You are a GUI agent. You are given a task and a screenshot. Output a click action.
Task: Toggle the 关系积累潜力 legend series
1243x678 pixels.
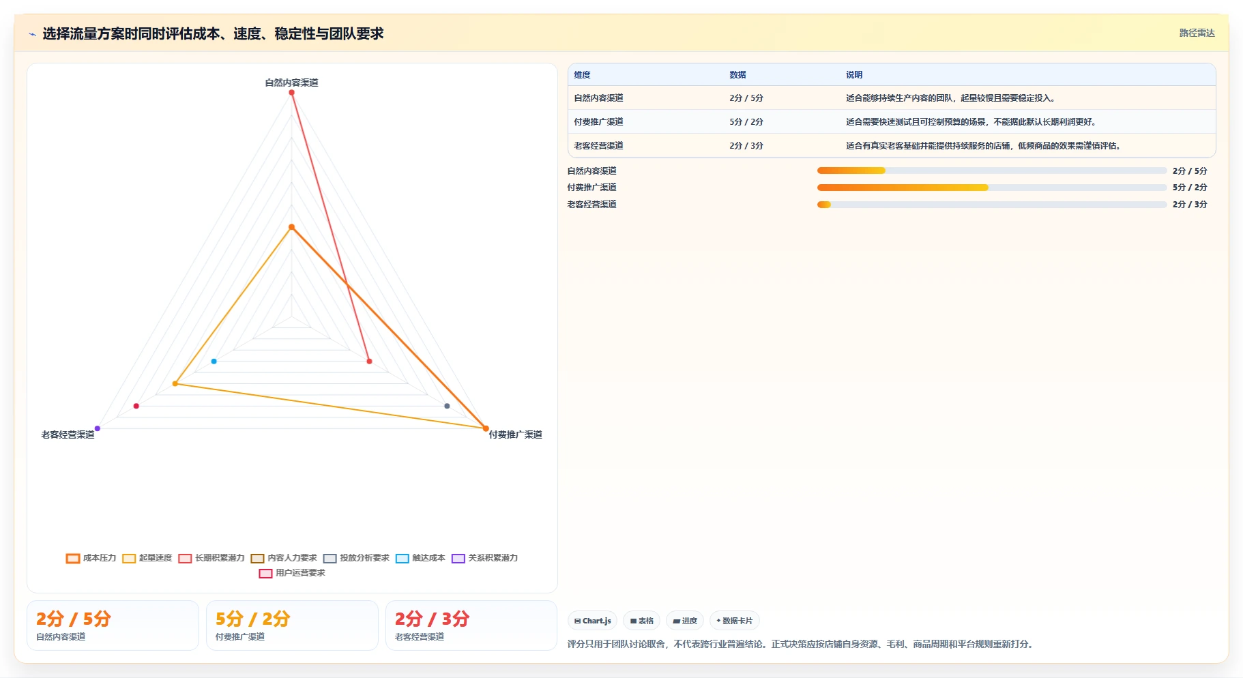tap(484, 558)
